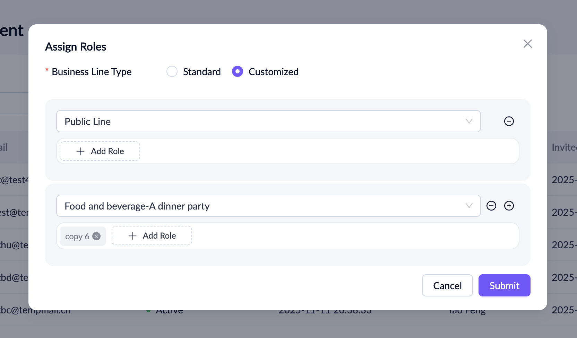This screenshot has width=577, height=338.
Task: Remove the copy 6 role tag
Action: pos(97,236)
